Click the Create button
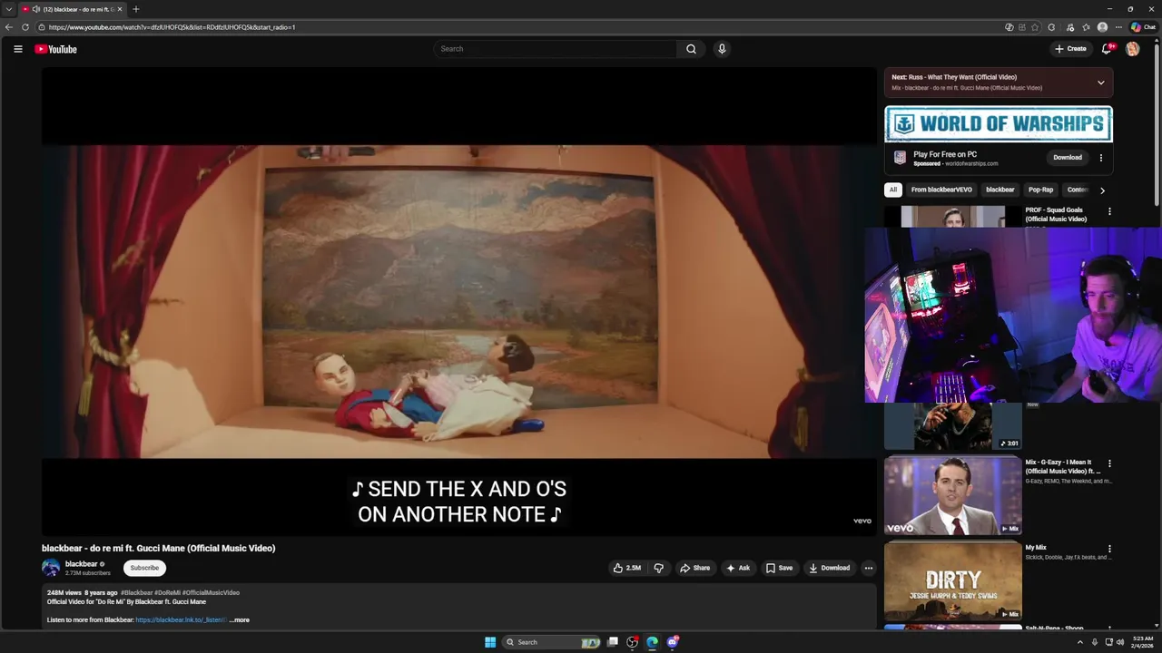Image resolution: width=1162 pixels, height=653 pixels. [x=1070, y=49]
